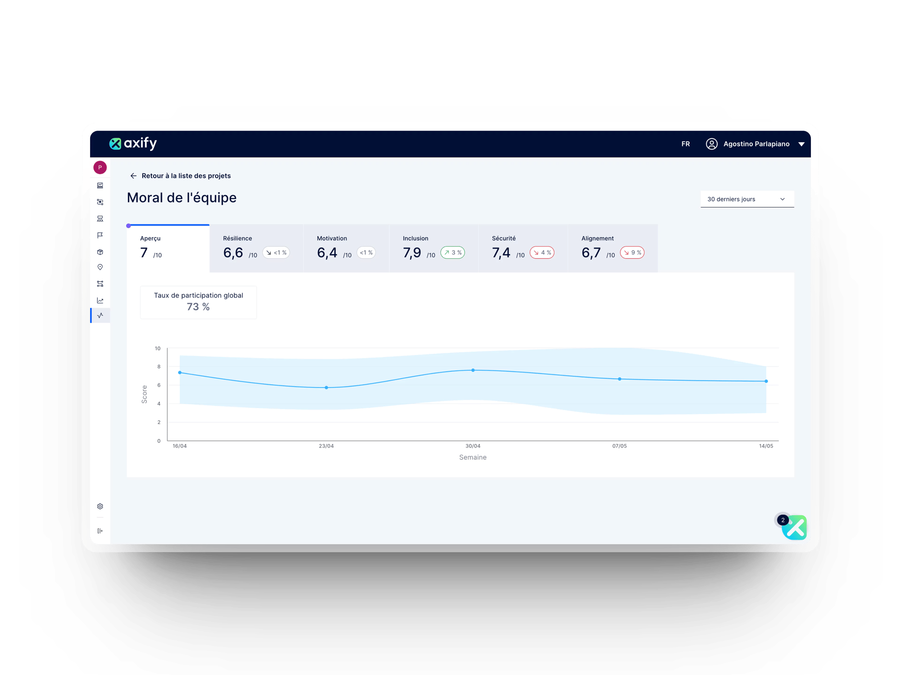
Task: Click the Taux de participation global card
Action: (x=198, y=302)
